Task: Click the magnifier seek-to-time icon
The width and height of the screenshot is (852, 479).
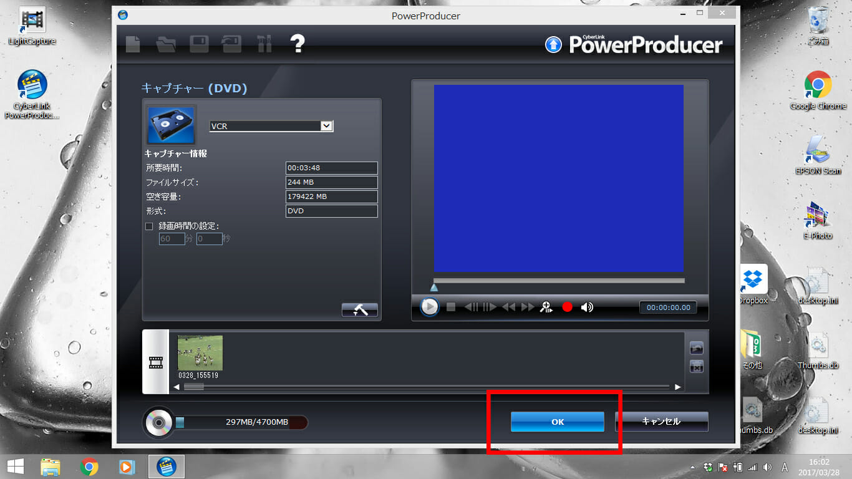Action: [x=547, y=307]
